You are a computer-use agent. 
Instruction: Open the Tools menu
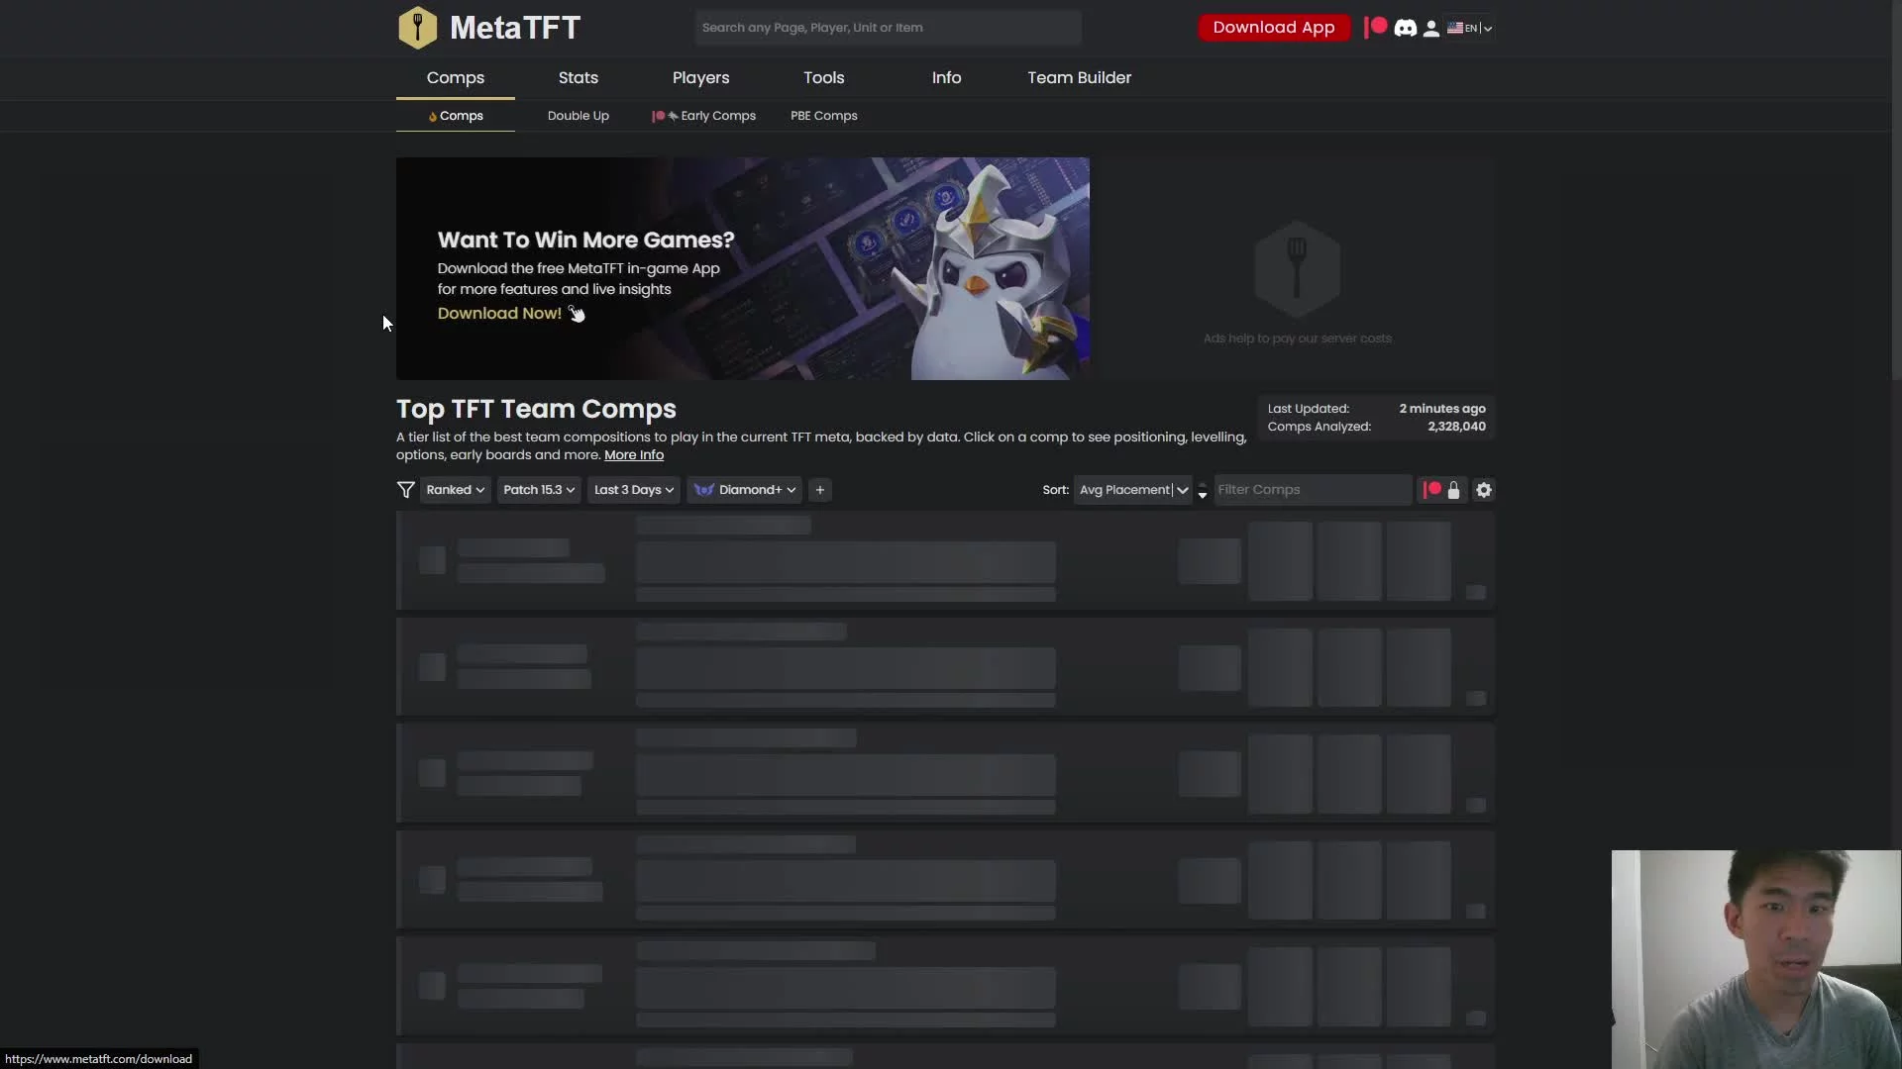click(824, 77)
